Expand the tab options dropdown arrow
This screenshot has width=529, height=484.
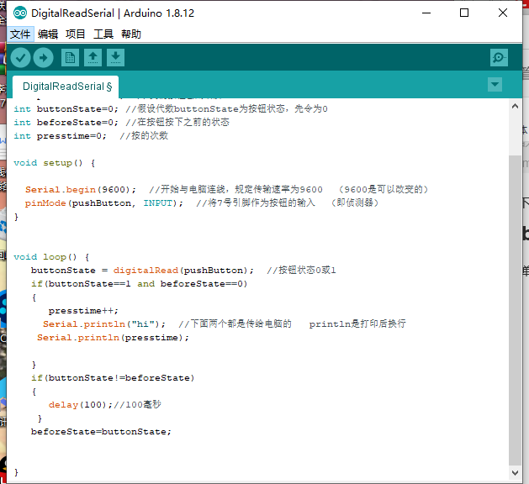(x=495, y=84)
